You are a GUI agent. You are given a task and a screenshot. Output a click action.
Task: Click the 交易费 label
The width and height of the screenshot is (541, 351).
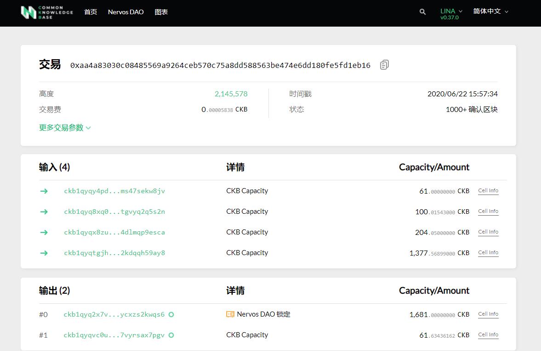[x=50, y=110]
